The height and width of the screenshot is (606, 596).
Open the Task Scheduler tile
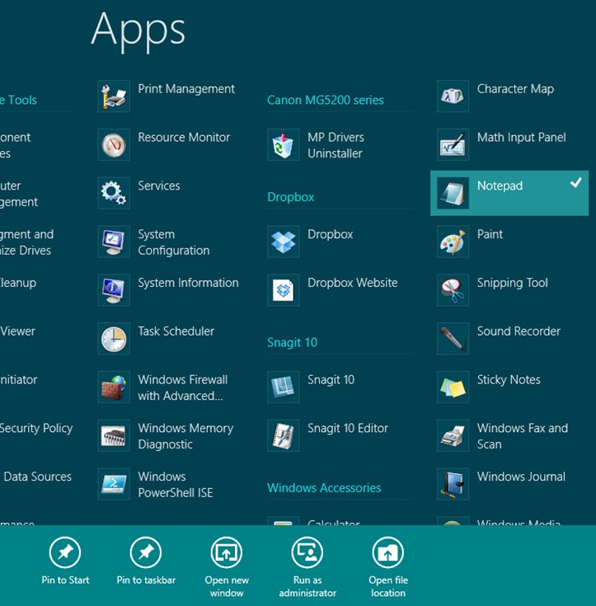click(176, 331)
